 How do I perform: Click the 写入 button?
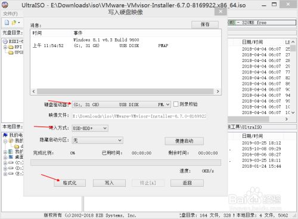[109, 183]
